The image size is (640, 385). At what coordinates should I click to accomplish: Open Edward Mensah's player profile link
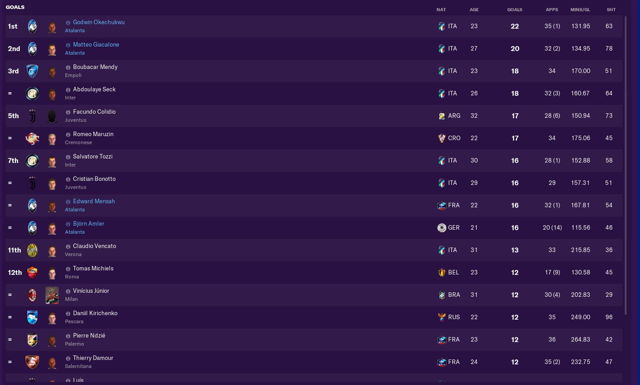pyautogui.click(x=94, y=201)
